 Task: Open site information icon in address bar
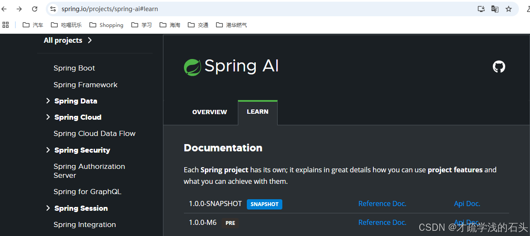pyautogui.click(x=53, y=9)
